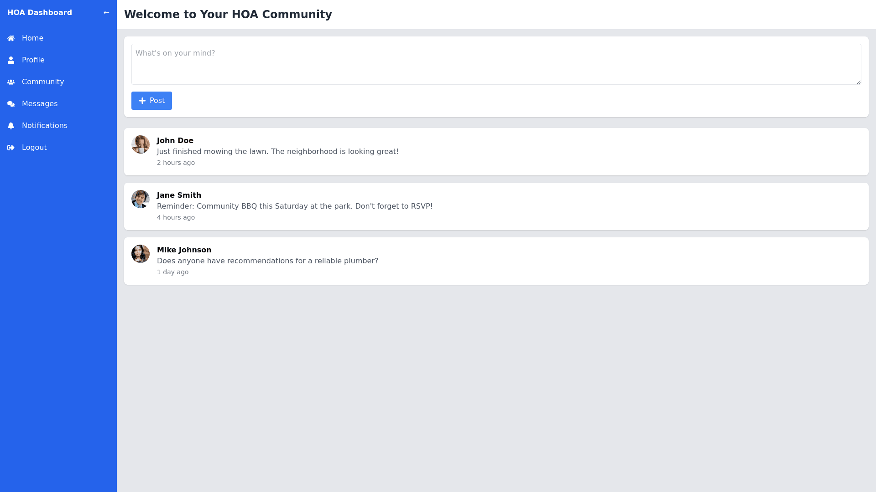This screenshot has height=492, width=876.
Task: Collapse the sidebar with the arrow
Action: 106,13
